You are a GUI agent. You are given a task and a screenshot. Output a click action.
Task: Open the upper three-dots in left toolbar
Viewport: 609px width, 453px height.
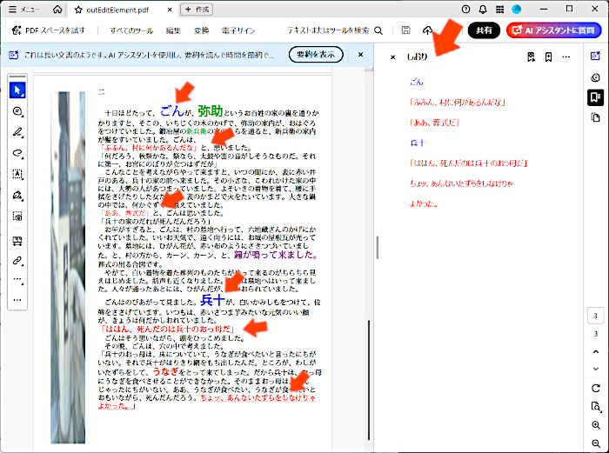17,279
